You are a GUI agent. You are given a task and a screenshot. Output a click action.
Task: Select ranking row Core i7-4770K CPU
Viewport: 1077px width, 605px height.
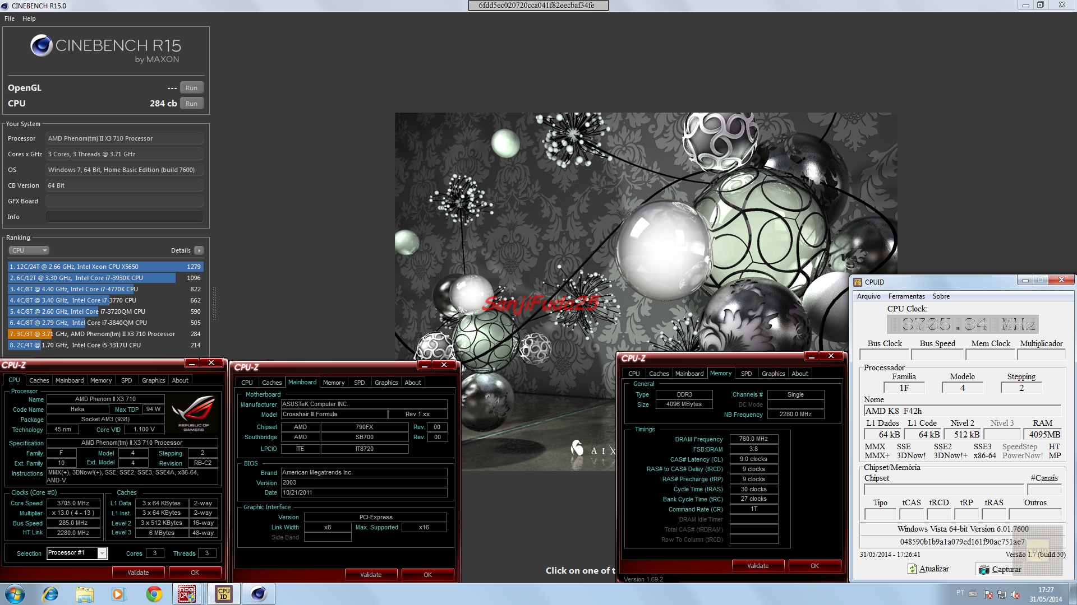(x=105, y=289)
